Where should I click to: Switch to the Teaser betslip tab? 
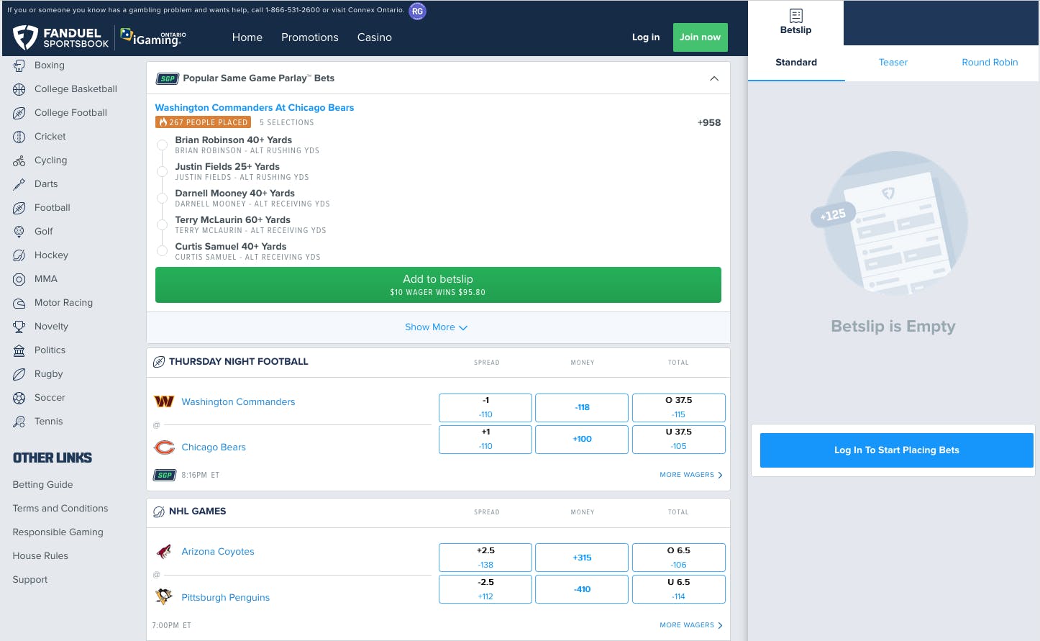893,63
